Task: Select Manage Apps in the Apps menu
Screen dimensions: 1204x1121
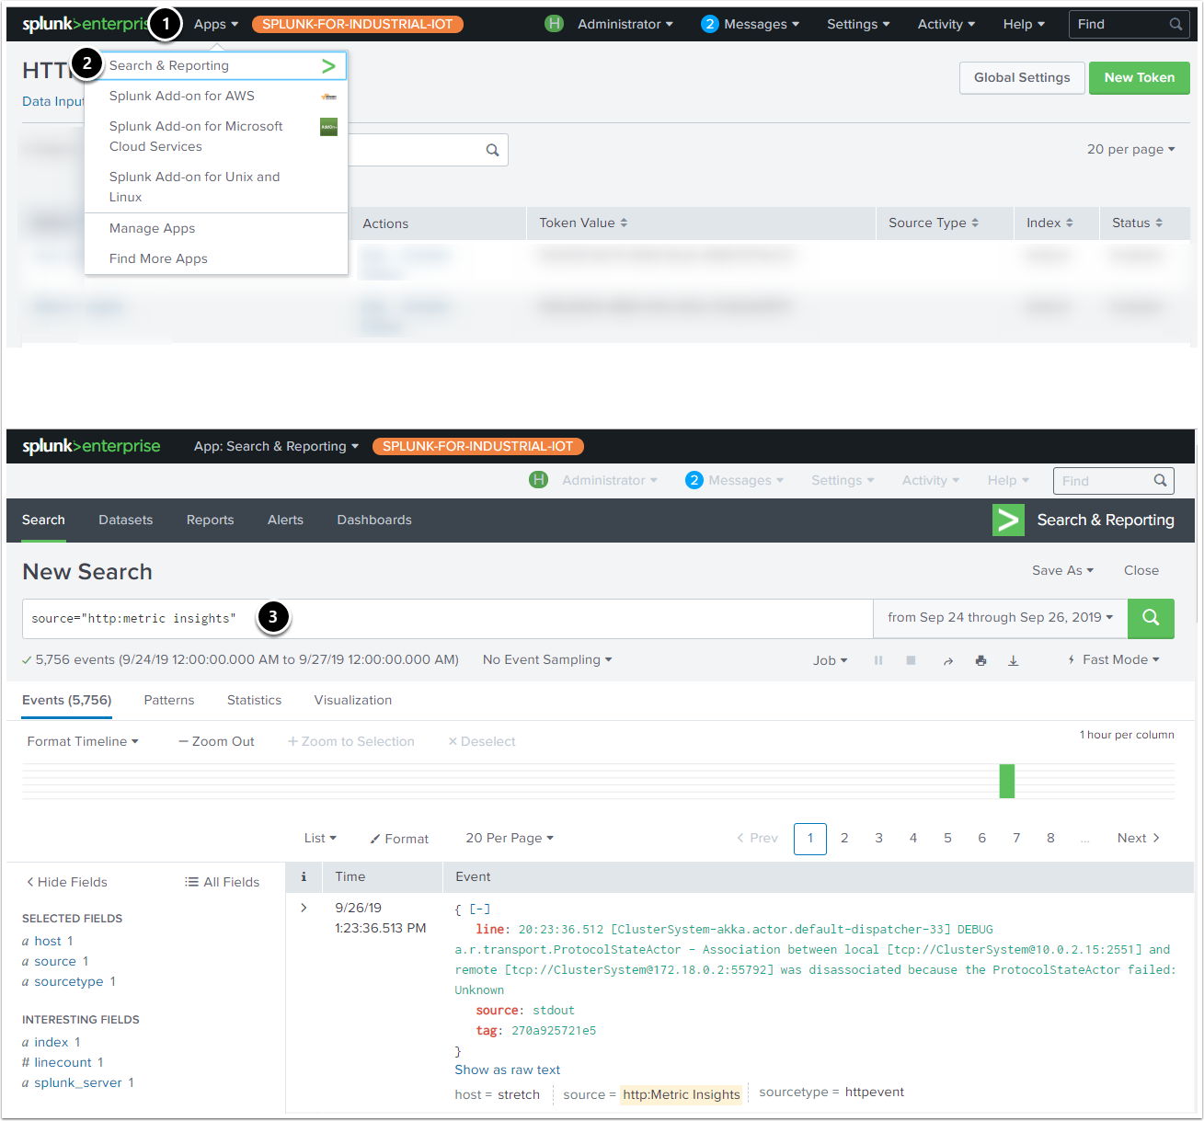Action: pyautogui.click(x=152, y=228)
